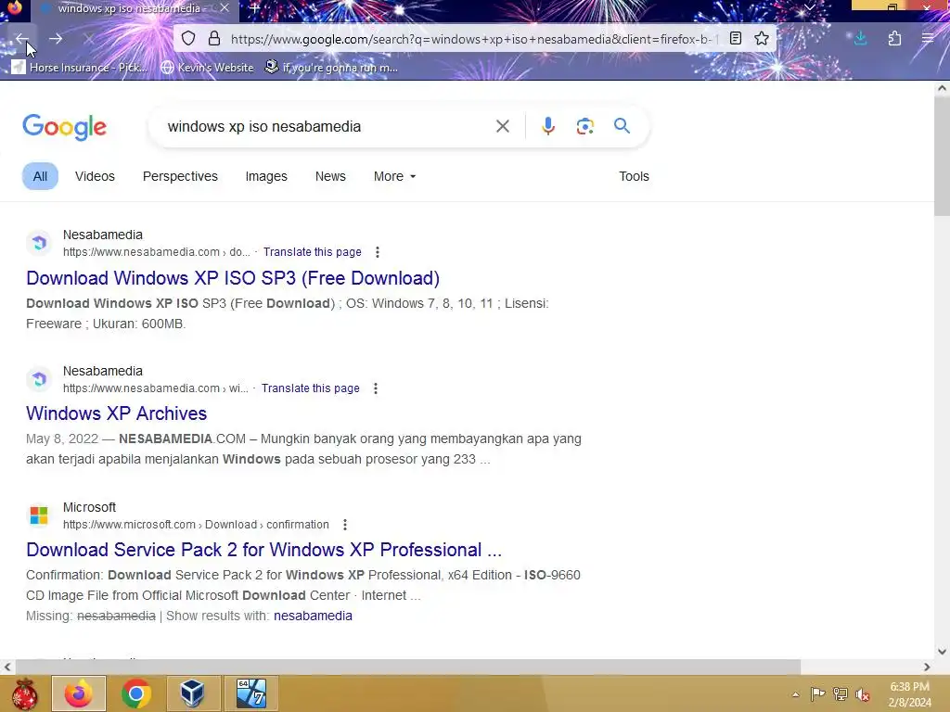Open the 64-bit Windows 7 taskbar item
This screenshot has width=950, height=712.
pos(251,693)
